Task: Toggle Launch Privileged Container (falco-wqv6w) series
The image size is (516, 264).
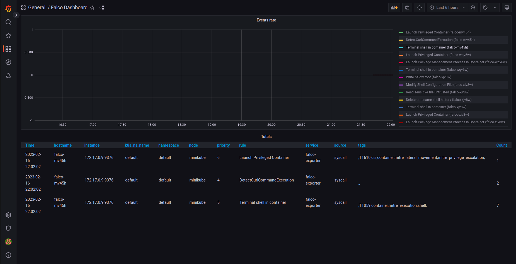Action: (x=438, y=55)
